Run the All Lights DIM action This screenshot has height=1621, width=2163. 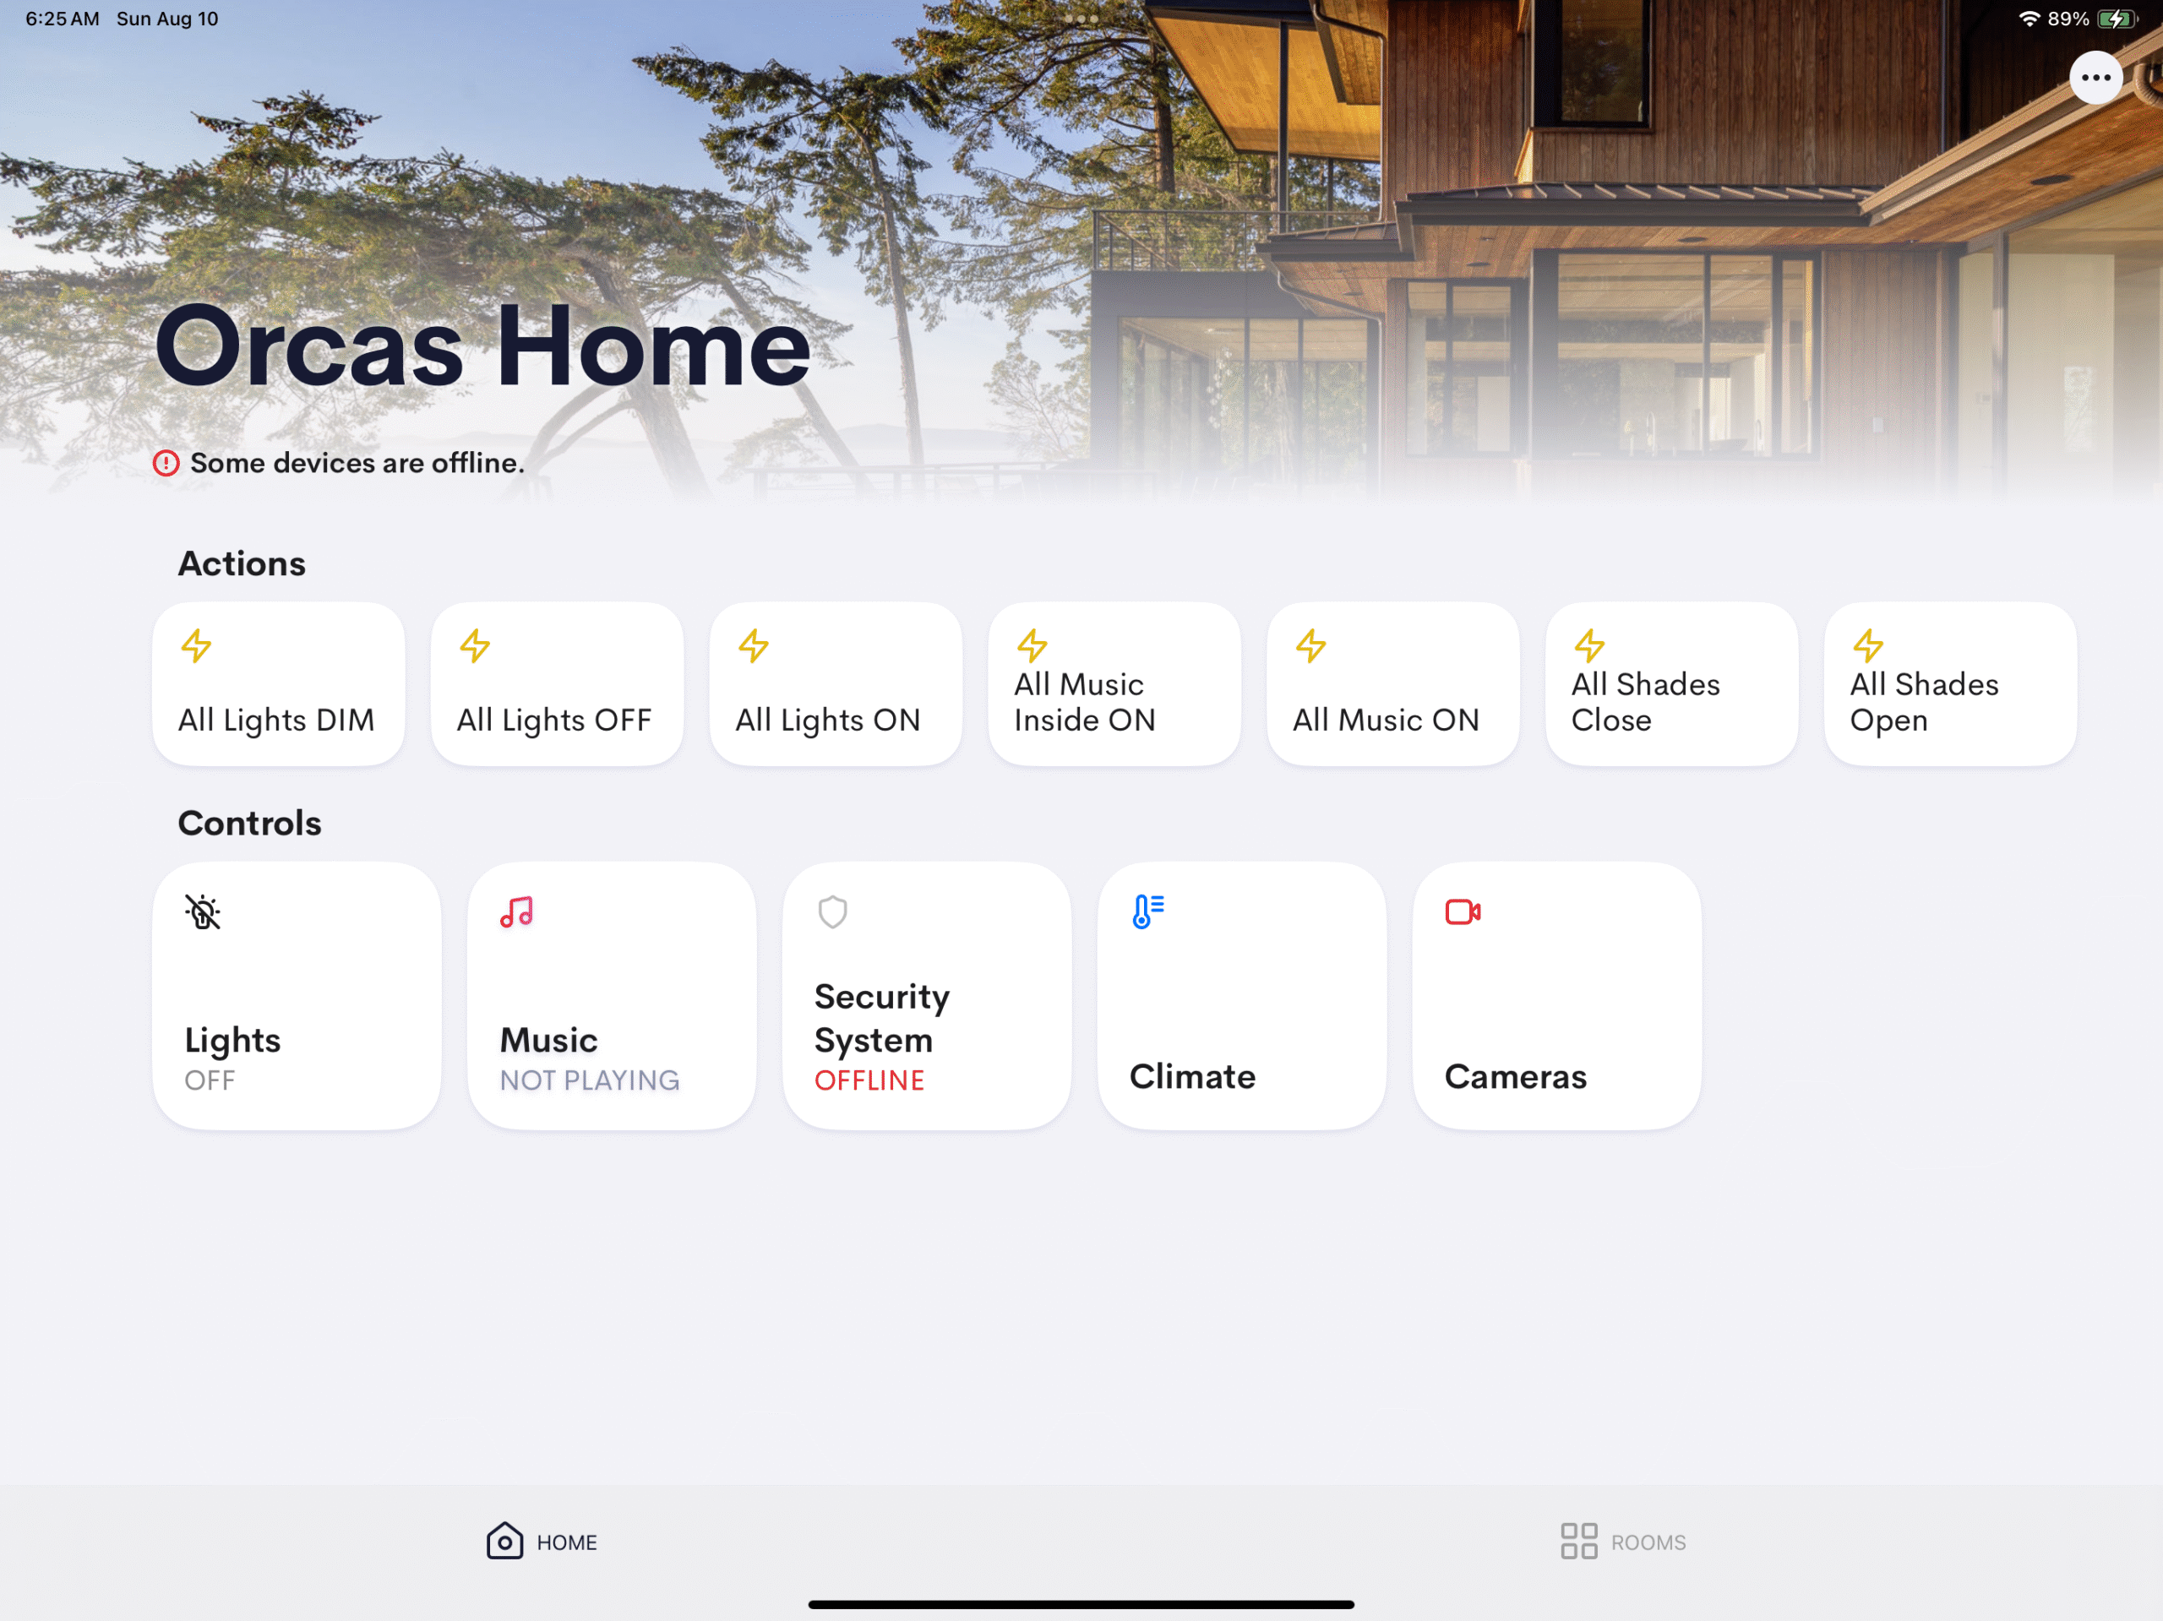279,684
